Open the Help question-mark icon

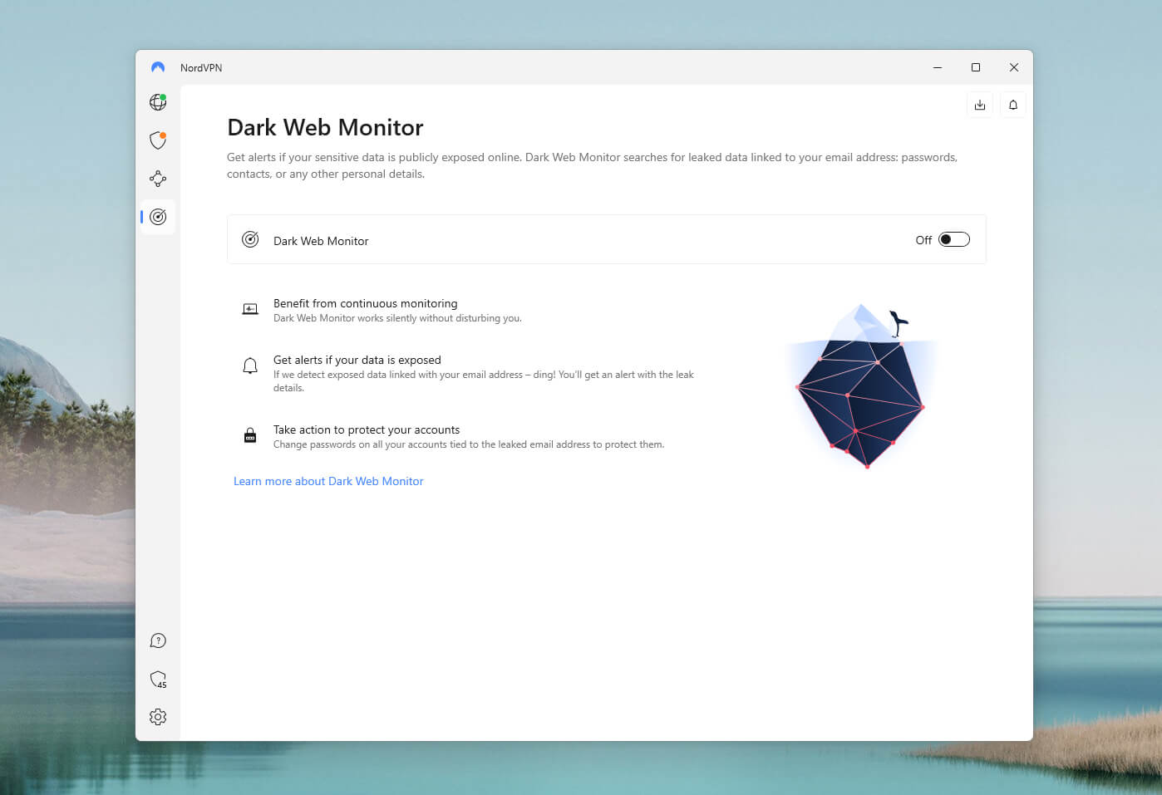[x=158, y=640]
